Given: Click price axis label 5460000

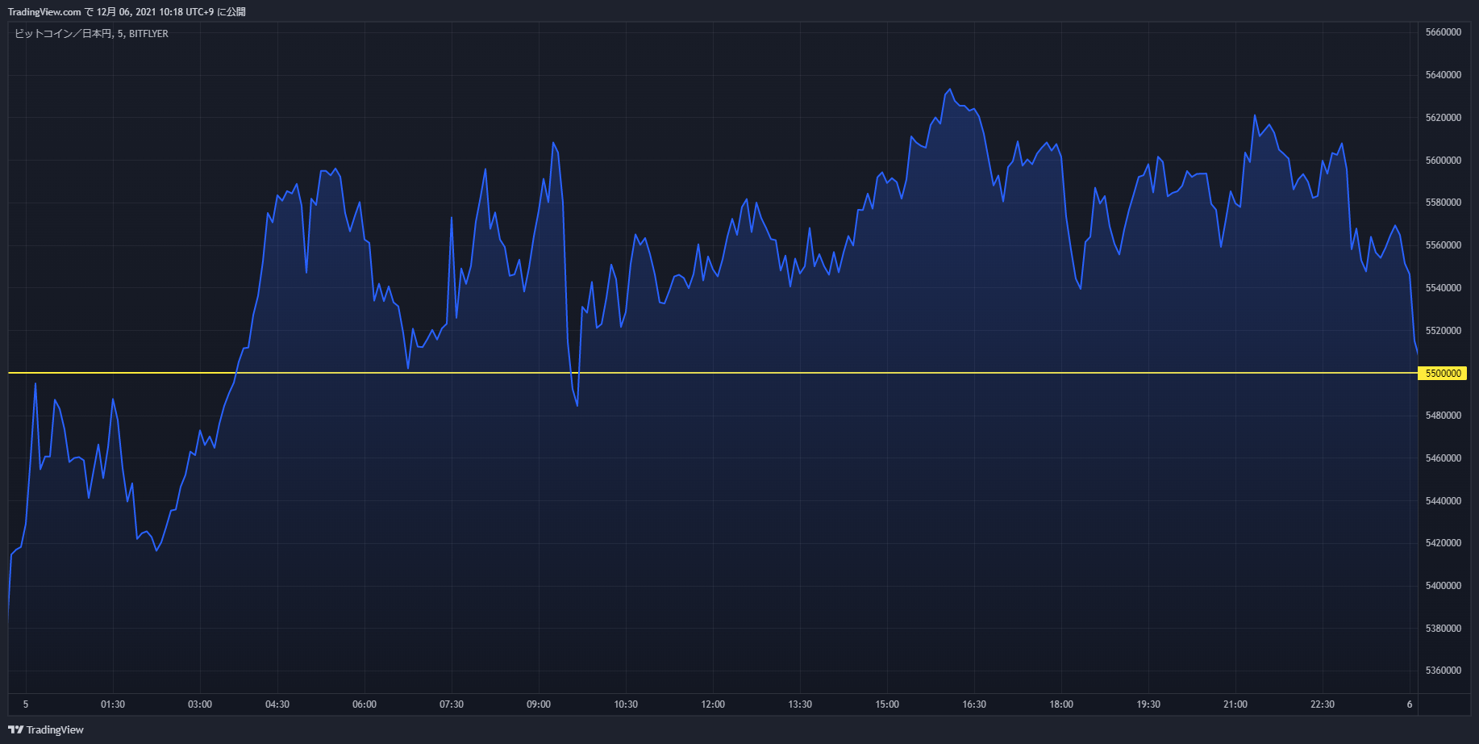Looking at the screenshot, I should (x=1443, y=458).
